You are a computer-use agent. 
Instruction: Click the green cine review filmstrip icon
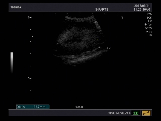[136, 113]
